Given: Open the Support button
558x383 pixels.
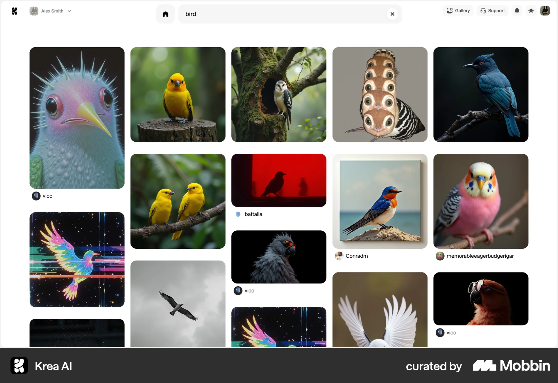Looking at the screenshot, I should click(493, 11).
